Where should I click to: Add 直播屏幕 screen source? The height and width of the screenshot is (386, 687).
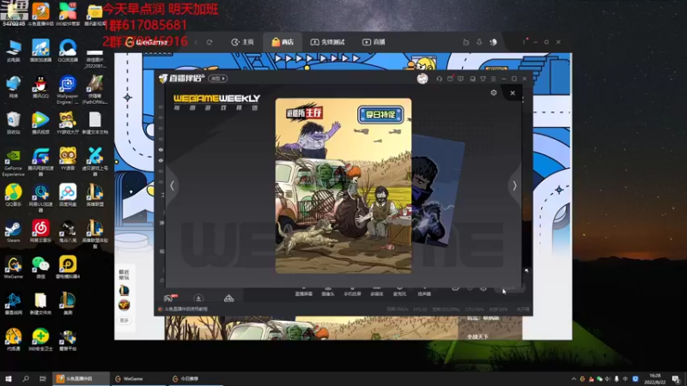tap(304, 292)
